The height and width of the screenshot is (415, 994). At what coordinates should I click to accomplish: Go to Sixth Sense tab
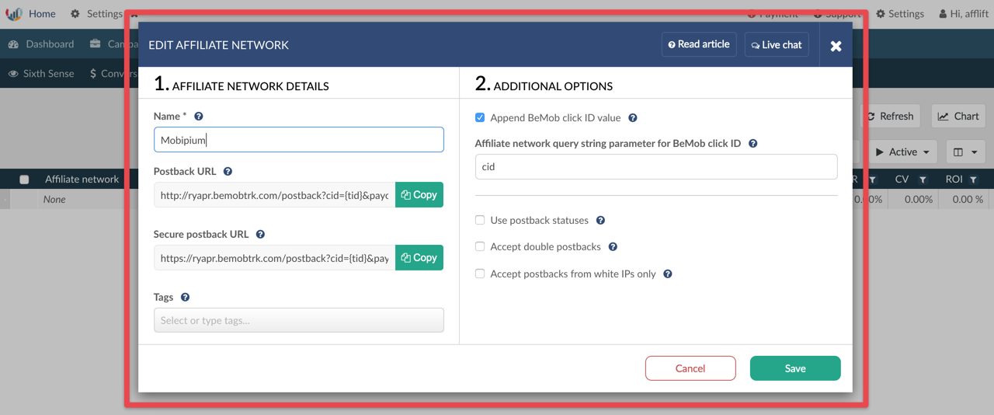tap(41, 74)
